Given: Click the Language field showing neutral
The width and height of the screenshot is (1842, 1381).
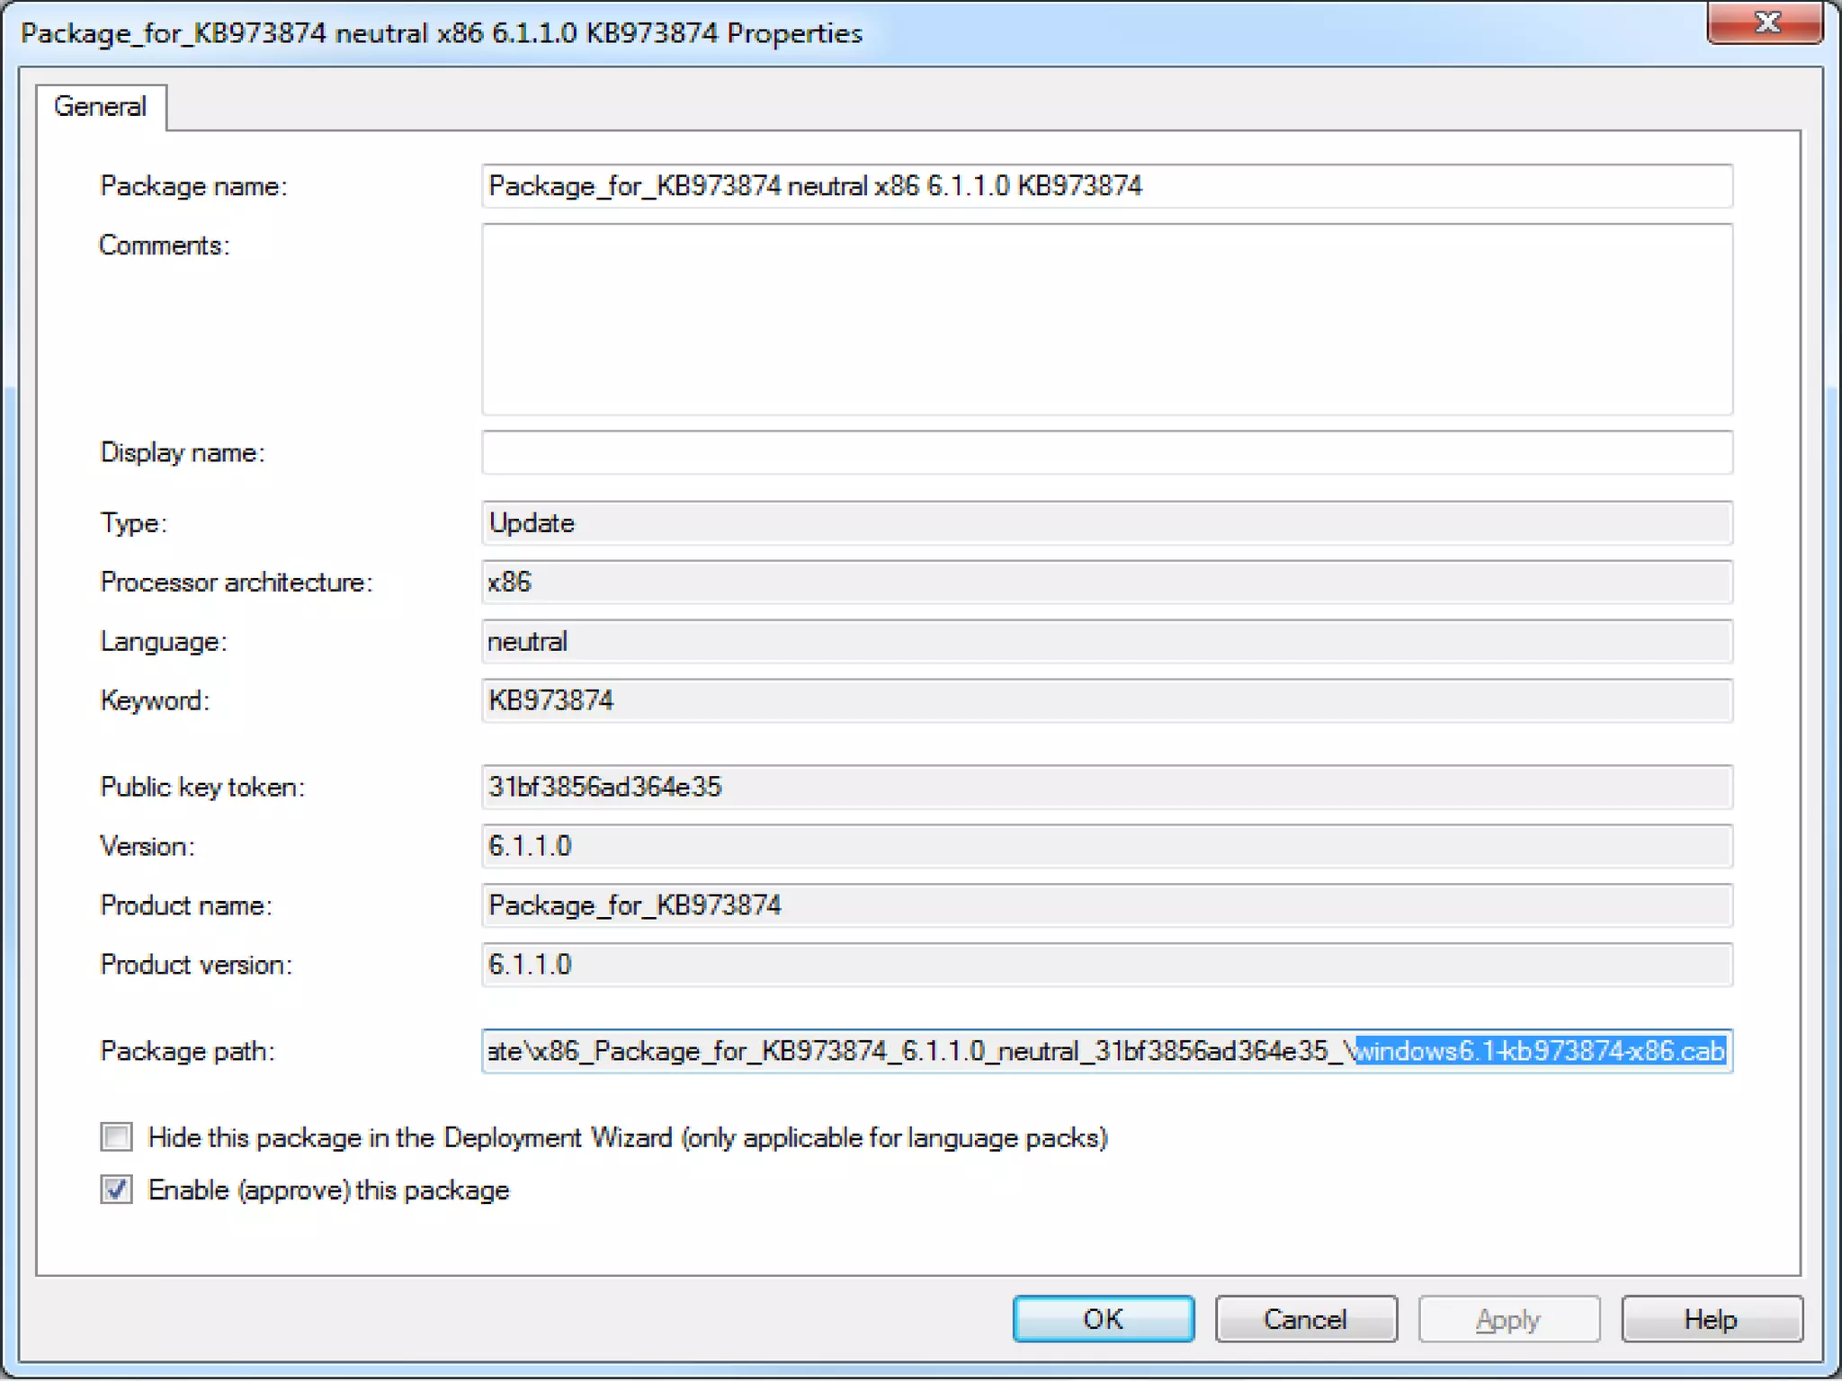Looking at the screenshot, I should (x=1107, y=642).
